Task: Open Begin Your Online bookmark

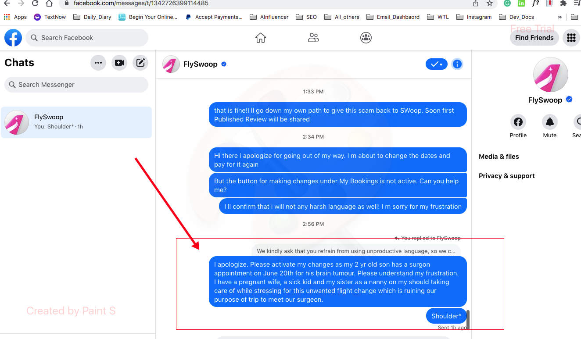Action: tap(148, 17)
